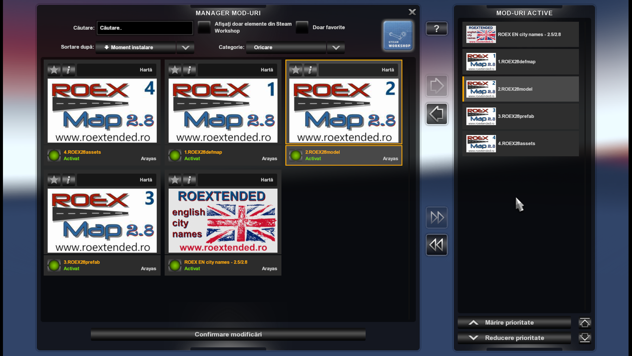Screen dimensions: 632x356
Task: Favorite the 3.ROEX28prefab mod star
Action: click(x=54, y=180)
